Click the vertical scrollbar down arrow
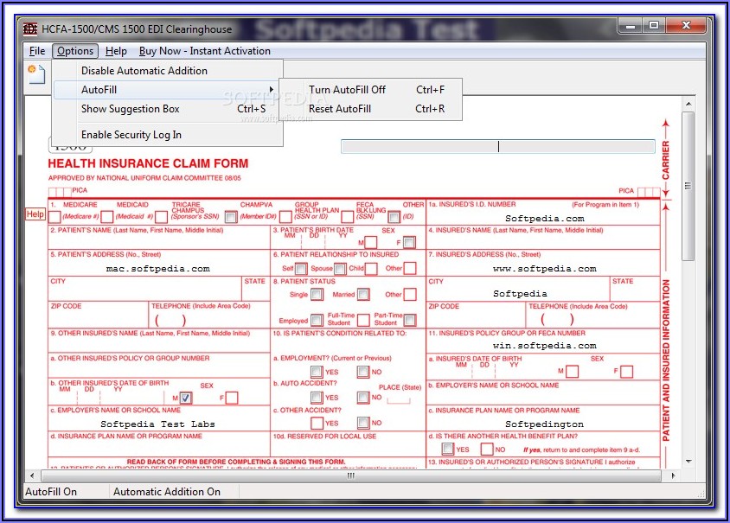 (688, 462)
